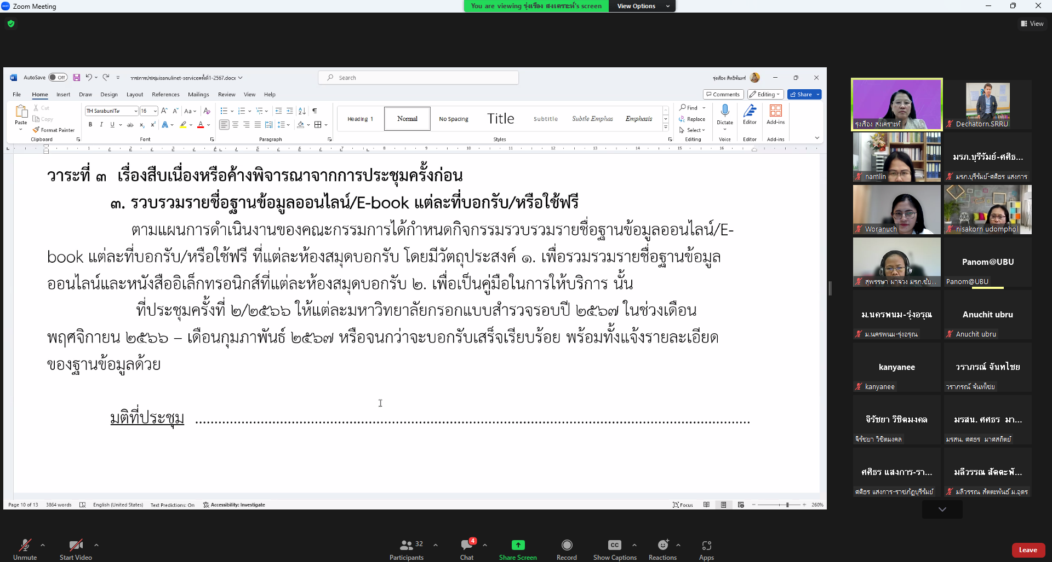Viewport: 1052px width, 562px height.
Task: Click the Word zoom level slider
Action: 787,505
